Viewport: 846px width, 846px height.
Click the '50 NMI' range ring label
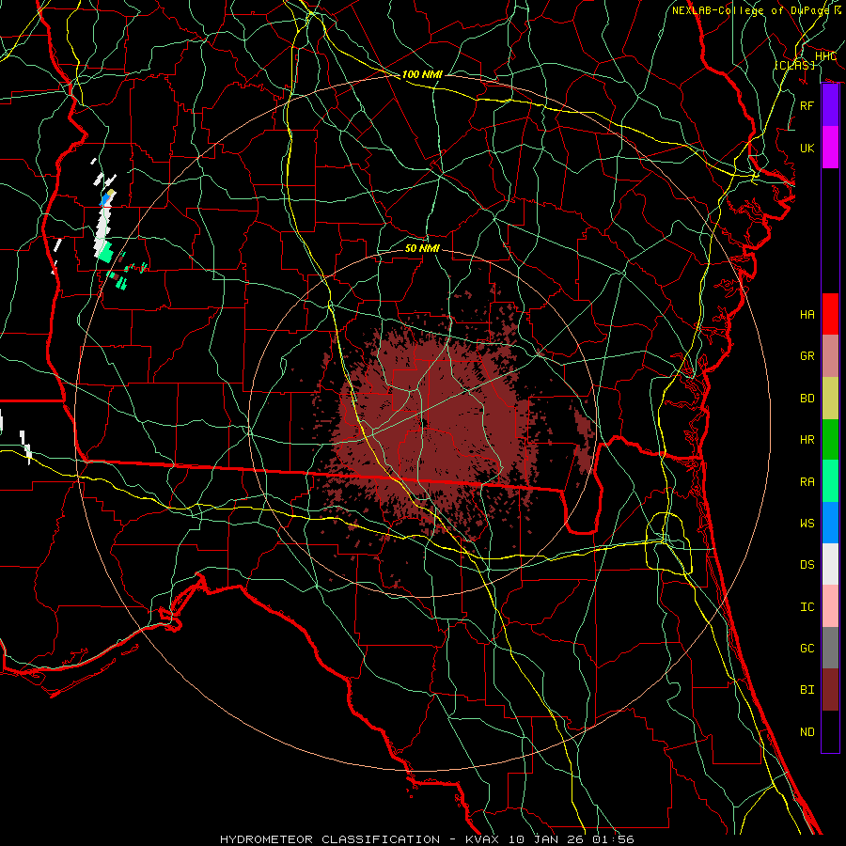pos(422,248)
